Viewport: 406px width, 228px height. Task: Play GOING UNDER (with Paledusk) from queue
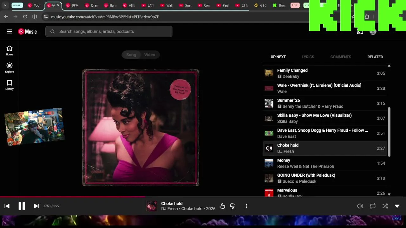click(x=325, y=178)
